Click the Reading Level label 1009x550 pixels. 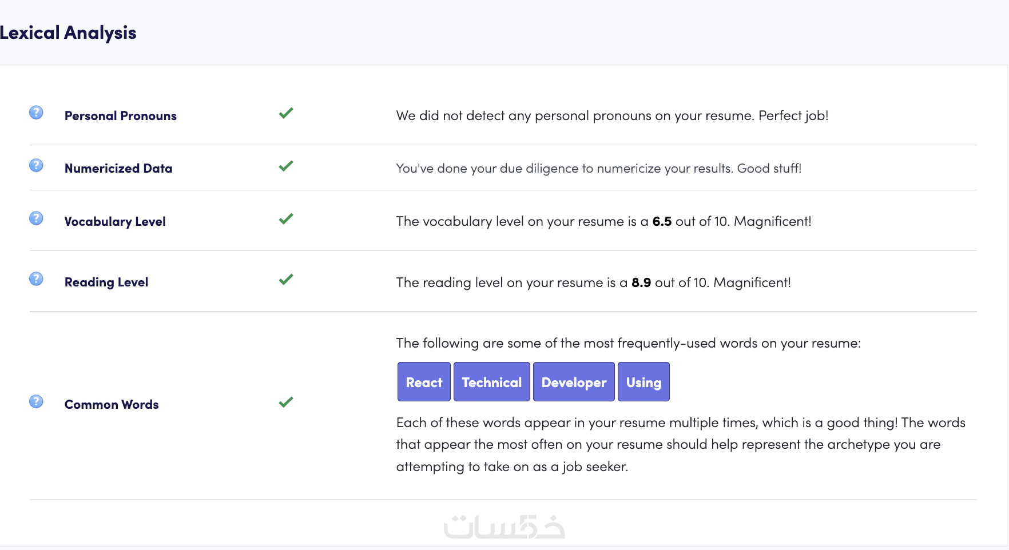coord(106,282)
